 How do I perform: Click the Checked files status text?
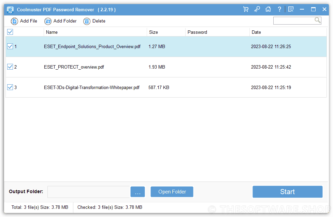pos(110,207)
